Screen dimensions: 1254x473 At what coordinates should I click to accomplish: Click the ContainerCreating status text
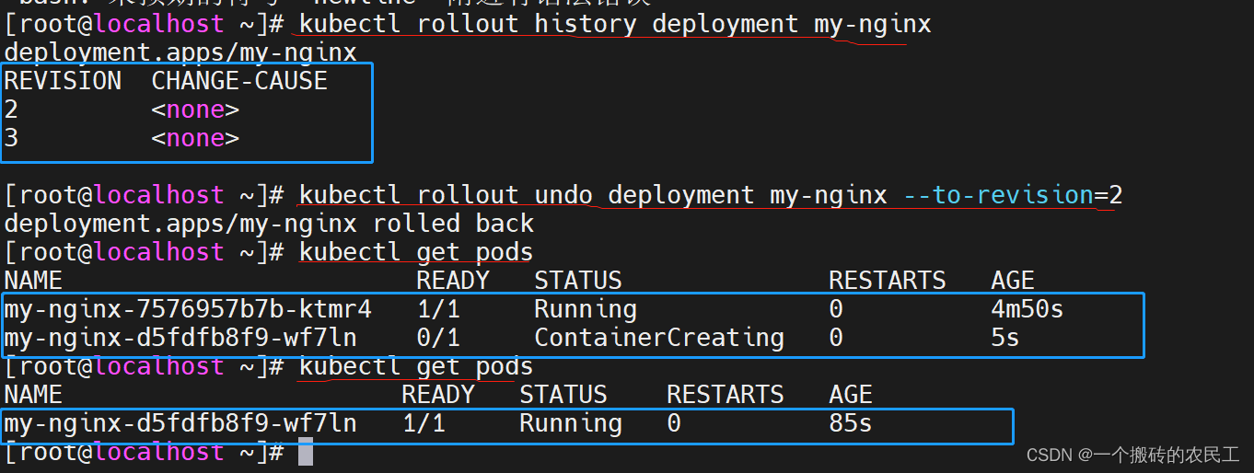[x=659, y=338]
